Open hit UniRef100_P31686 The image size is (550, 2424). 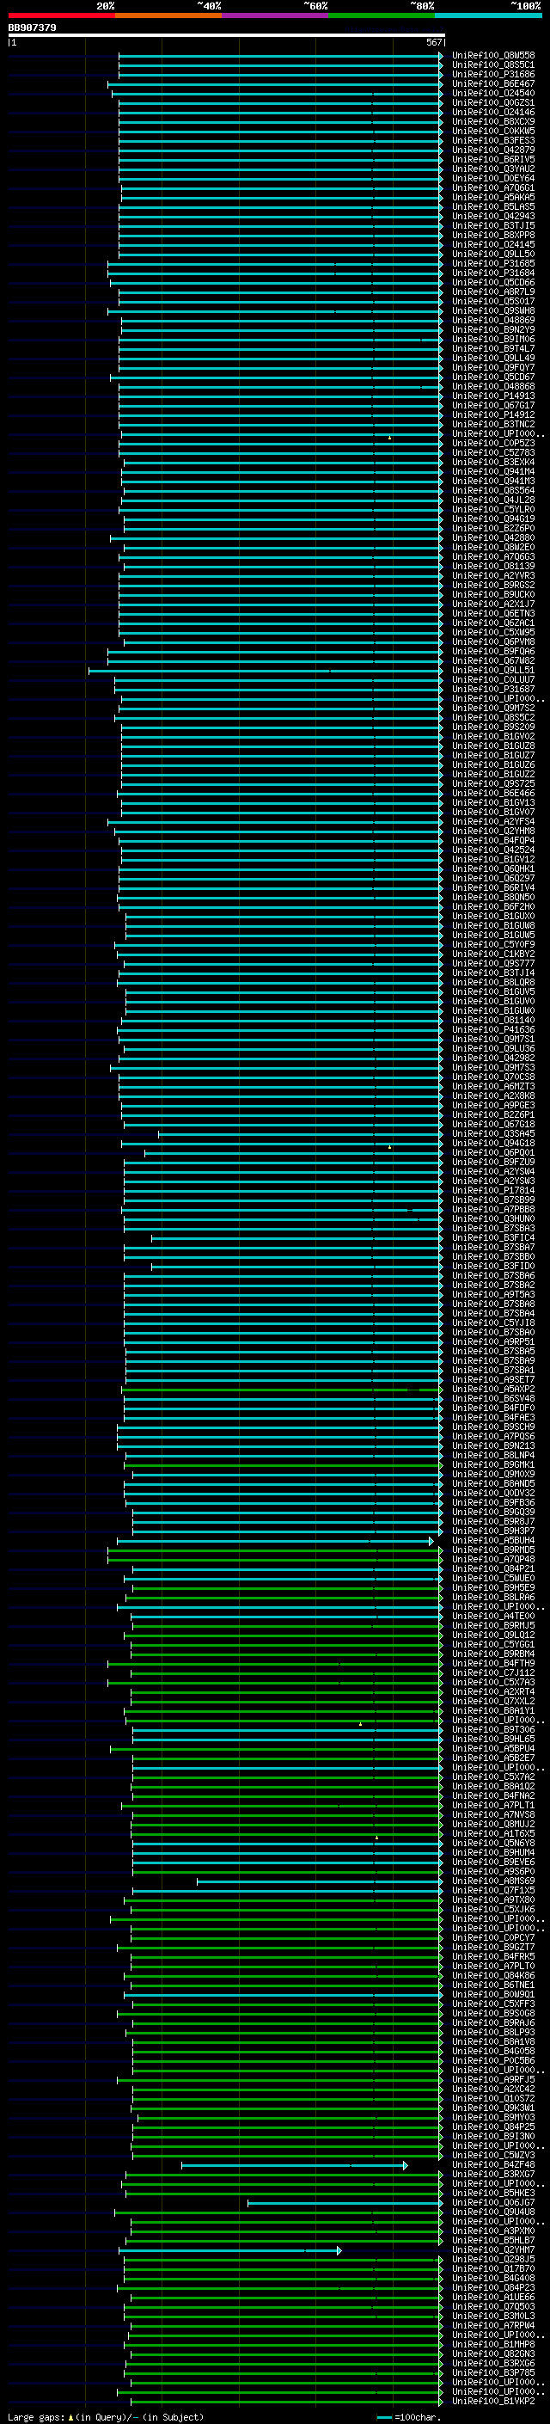[493, 74]
